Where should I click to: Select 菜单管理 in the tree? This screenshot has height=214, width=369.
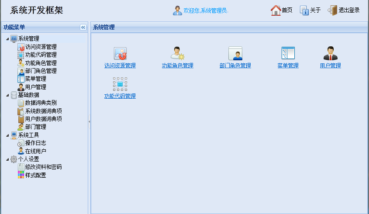pos(35,79)
